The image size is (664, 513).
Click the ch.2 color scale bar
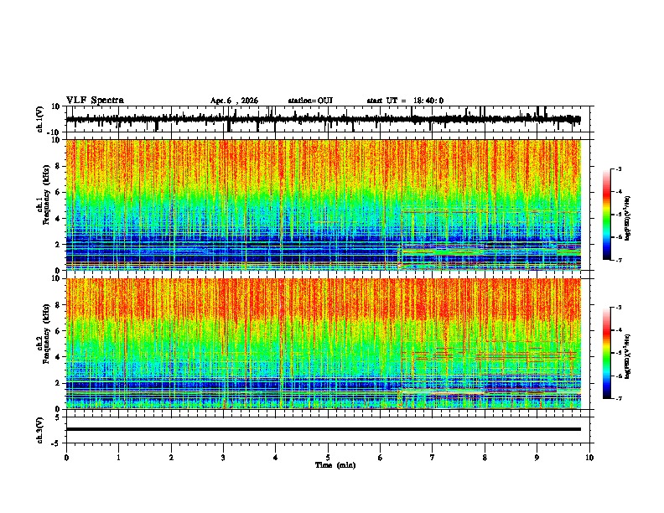coord(606,353)
